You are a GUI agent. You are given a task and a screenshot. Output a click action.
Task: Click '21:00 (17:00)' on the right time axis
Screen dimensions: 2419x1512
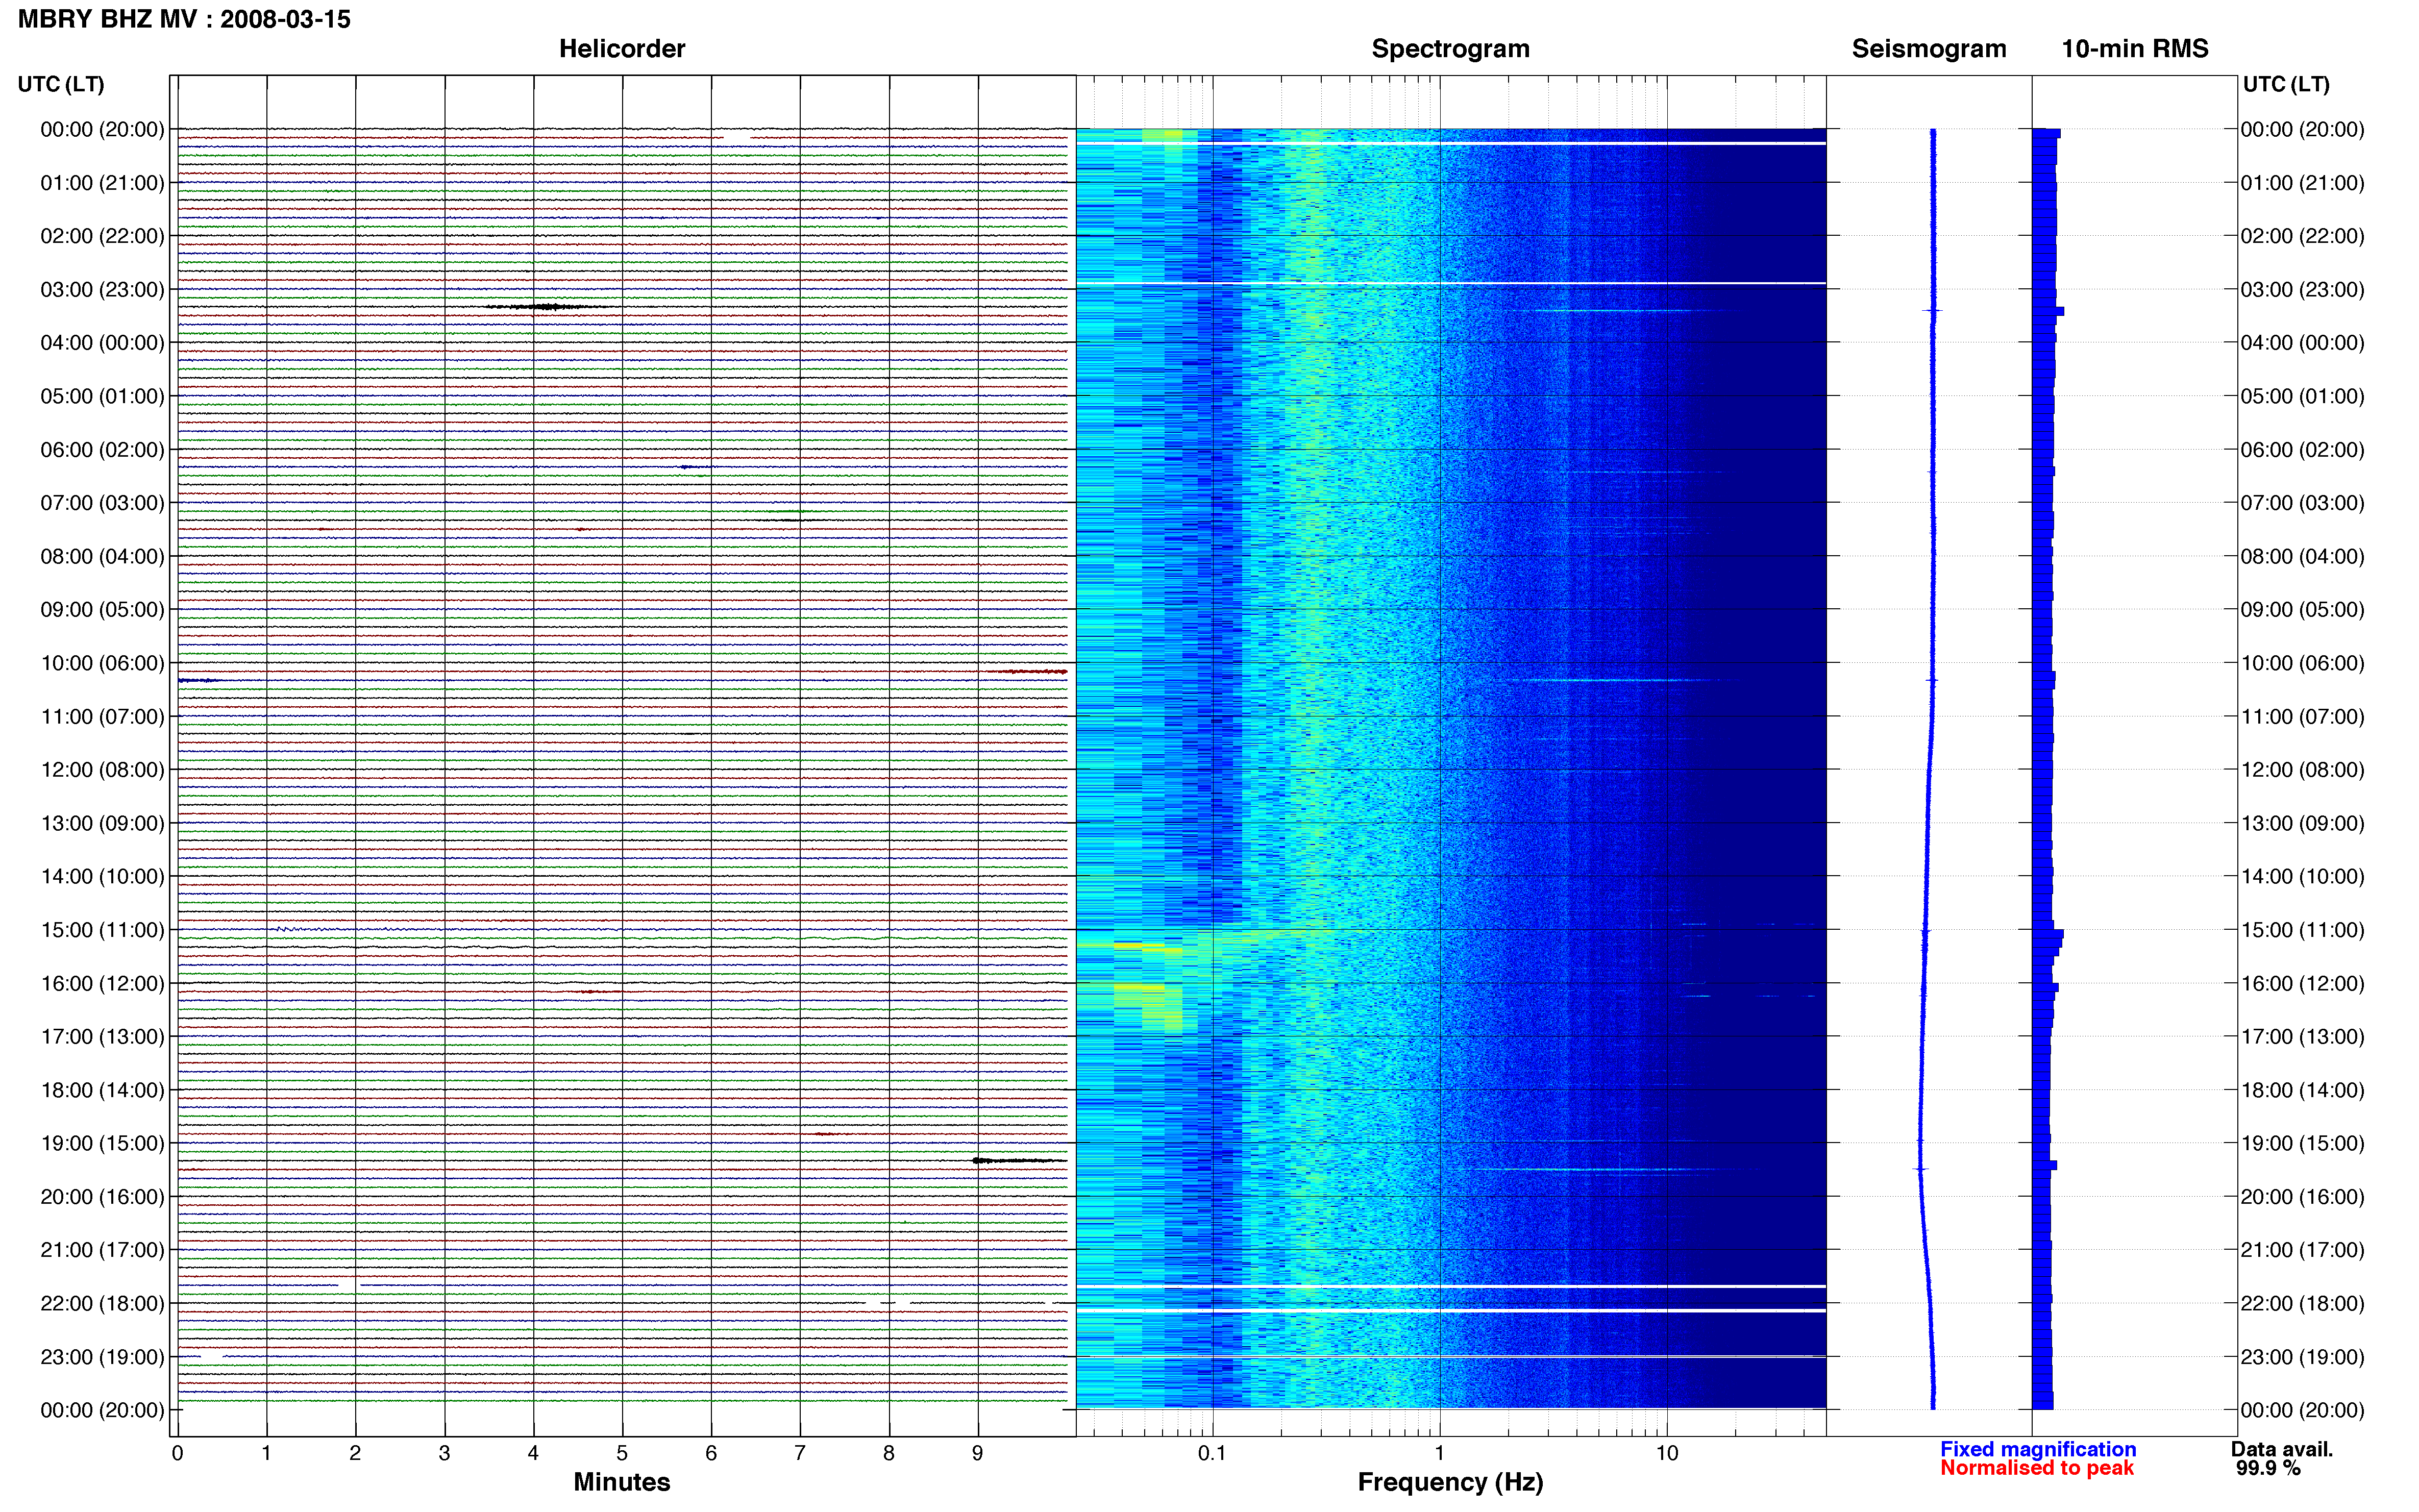pyautogui.click(x=2302, y=1250)
